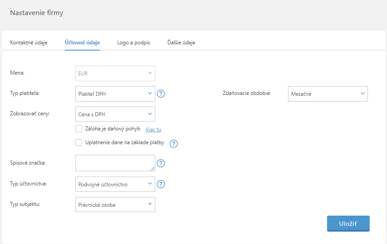Screen dimensions: 387x244
Task: Open the Mena EUR dropdown
Action: [115, 74]
